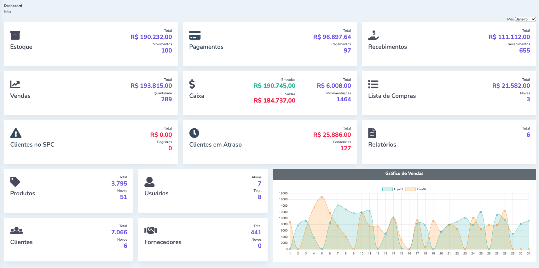Click the Caixa dollar sign icon
Viewport: 539px width, 268px height.
[x=192, y=84]
